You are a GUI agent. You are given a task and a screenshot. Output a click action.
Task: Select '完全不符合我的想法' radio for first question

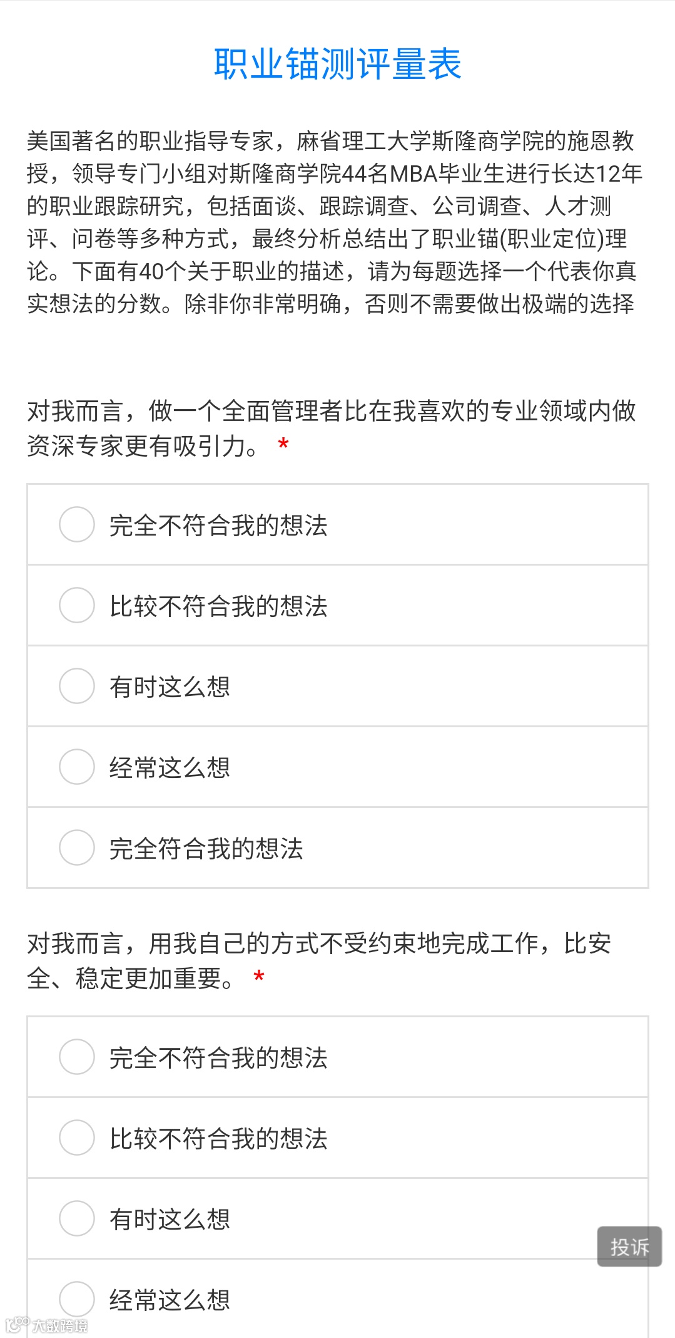76,524
